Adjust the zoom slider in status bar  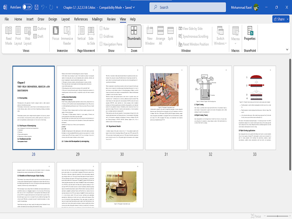(x=277, y=216)
